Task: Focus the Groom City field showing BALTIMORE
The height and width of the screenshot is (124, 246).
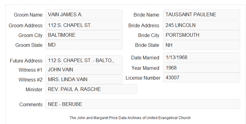Action: click(x=84, y=35)
